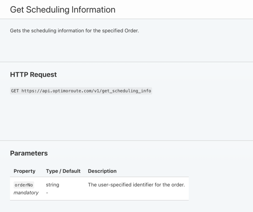Image resolution: width=253 pixels, height=212 pixels.
Task: Click the "Type / Default" column header
Action: coord(63,171)
